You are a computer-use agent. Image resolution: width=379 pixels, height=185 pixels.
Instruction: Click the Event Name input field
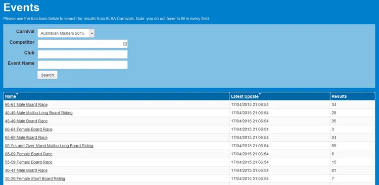82,65
